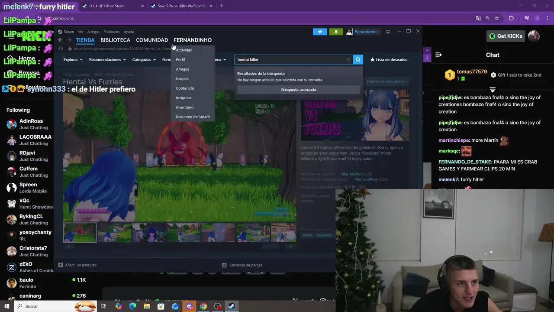Choose Contenido from the Fernandinho menu
The width and height of the screenshot is (554, 312).
[185, 88]
